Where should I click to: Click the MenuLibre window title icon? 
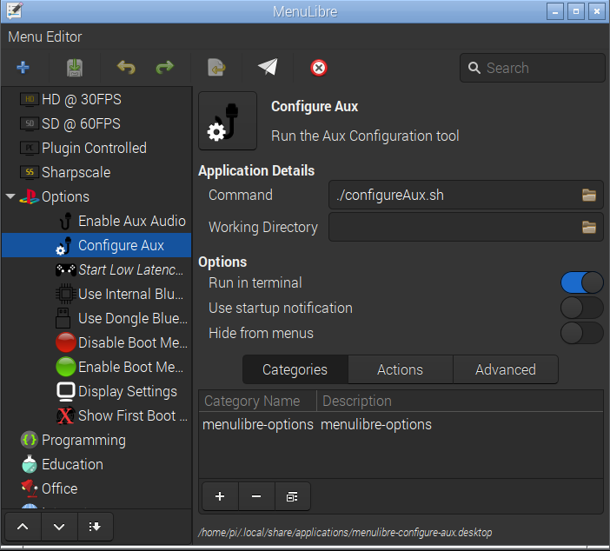point(15,11)
